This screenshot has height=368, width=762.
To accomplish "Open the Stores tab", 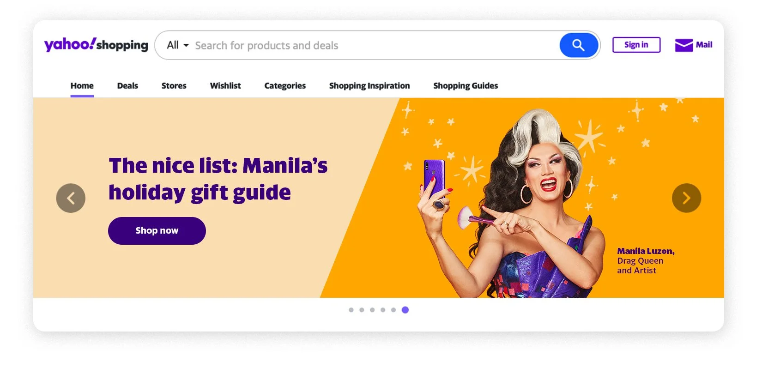I will (174, 86).
